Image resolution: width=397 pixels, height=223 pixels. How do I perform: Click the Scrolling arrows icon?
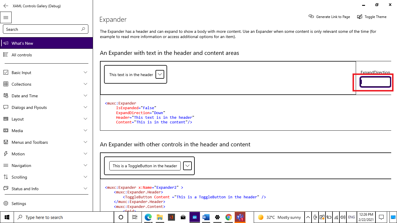[6, 177]
